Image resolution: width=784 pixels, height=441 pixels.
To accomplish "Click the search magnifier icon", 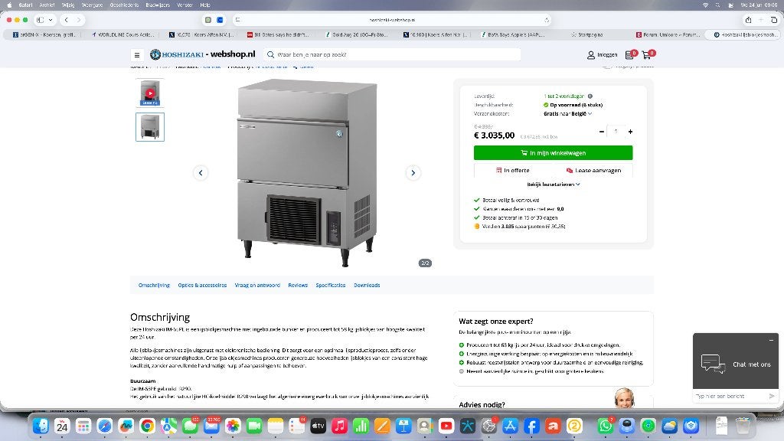I will tap(270, 54).
